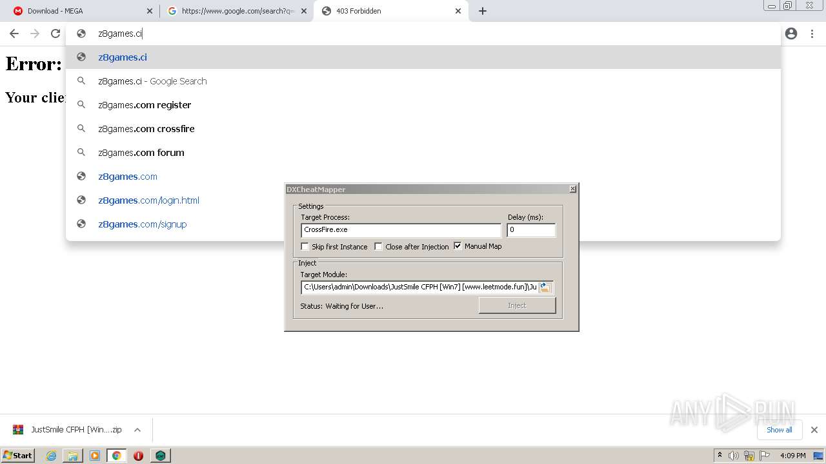Reload the current page
This screenshot has height=464, width=826.
[55, 34]
